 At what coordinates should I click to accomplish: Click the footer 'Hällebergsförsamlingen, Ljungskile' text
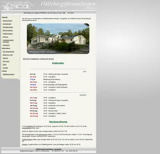click(48, 149)
